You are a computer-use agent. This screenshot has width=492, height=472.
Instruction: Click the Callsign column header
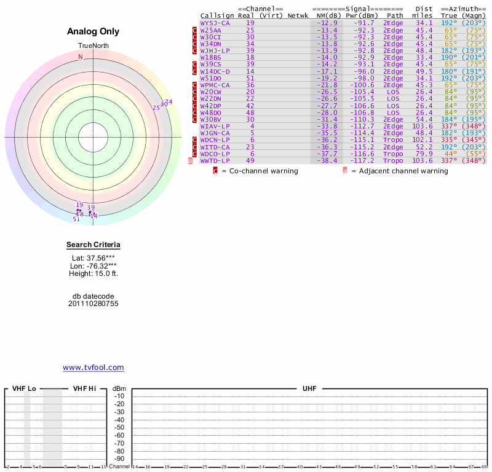[x=217, y=15]
